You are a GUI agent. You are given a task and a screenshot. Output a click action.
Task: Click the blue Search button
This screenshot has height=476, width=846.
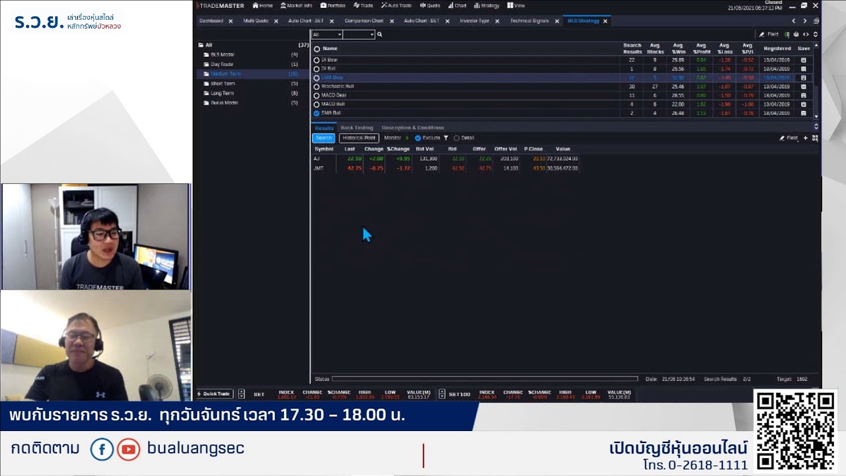coord(324,138)
